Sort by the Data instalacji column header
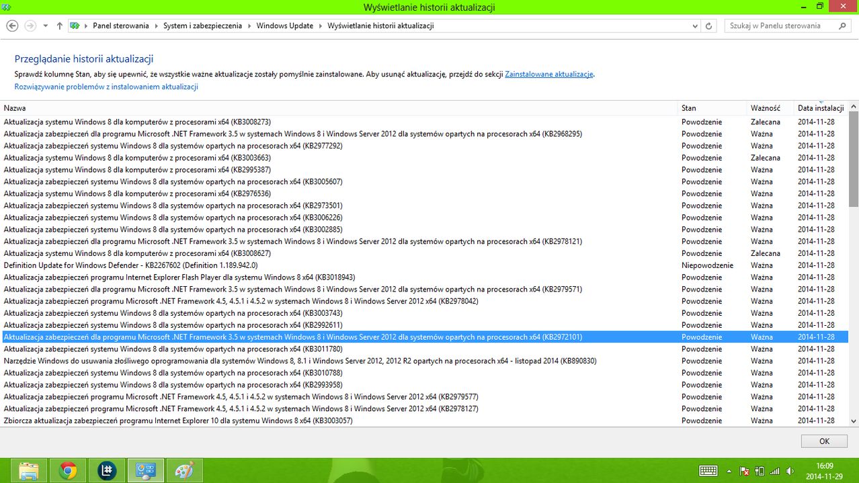 (821, 107)
